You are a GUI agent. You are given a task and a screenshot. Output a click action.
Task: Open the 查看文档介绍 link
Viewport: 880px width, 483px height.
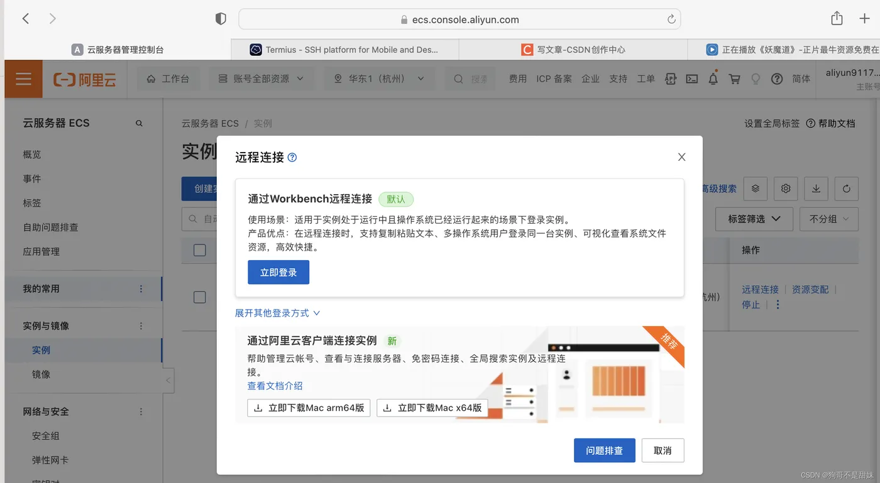point(275,386)
